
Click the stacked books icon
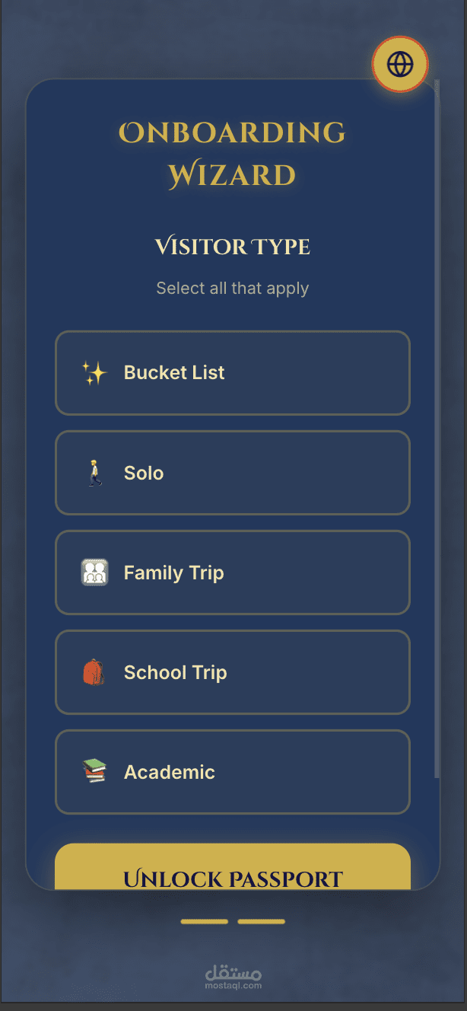point(94,772)
